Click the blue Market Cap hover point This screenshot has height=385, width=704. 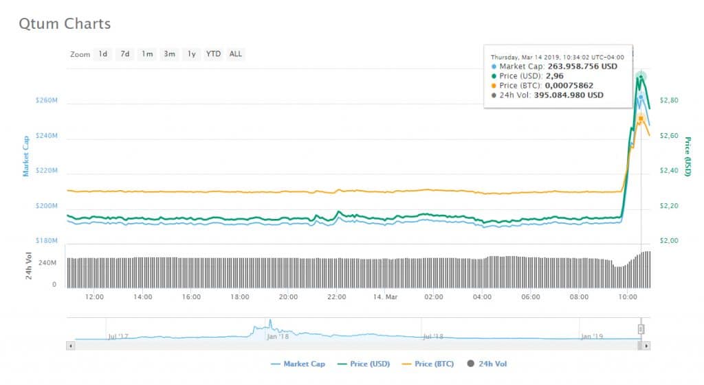coord(641,97)
